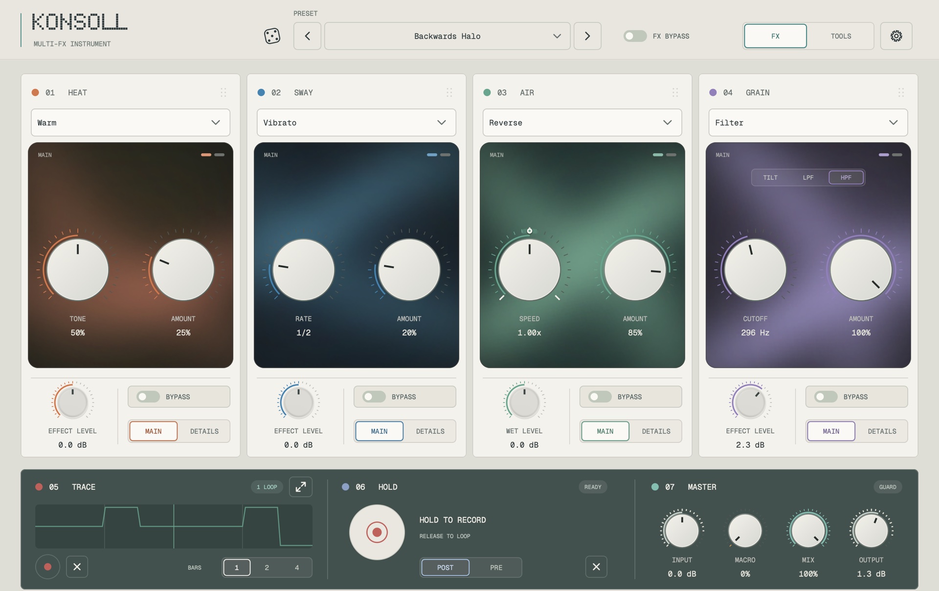Click the MASTER MACRO knob
Viewport: 939px width, 591px height.
pyautogui.click(x=745, y=531)
